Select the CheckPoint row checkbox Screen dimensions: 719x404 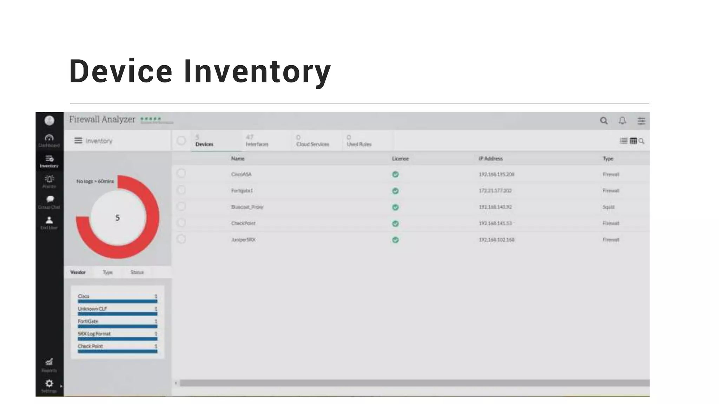181,223
